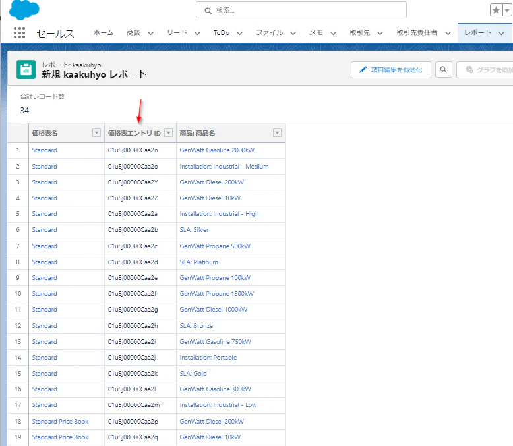
Task: Open Standard Price Book link in row 18
Action: point(60,422)
